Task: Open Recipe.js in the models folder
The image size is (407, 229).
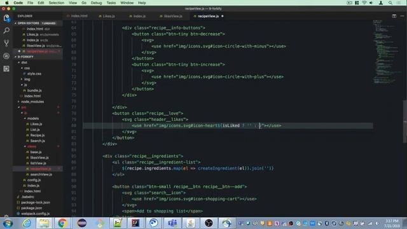Action: coord(37,135)
